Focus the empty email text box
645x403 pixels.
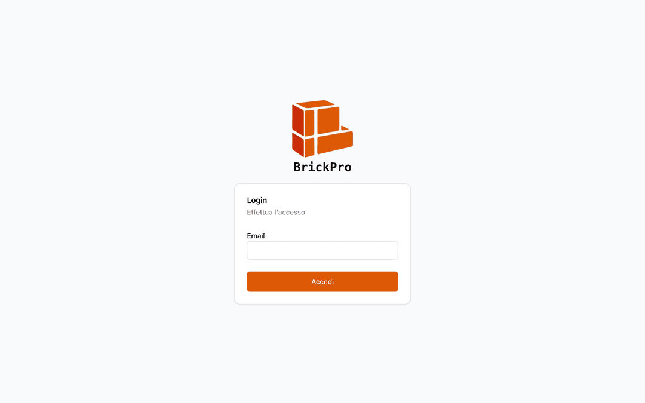(322, 250)
